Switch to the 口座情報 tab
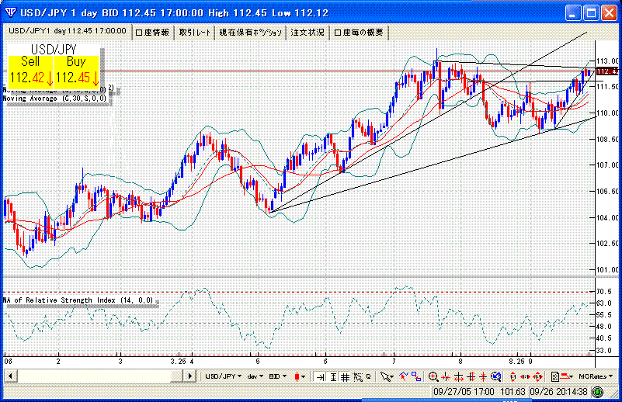 click(152, 33)
